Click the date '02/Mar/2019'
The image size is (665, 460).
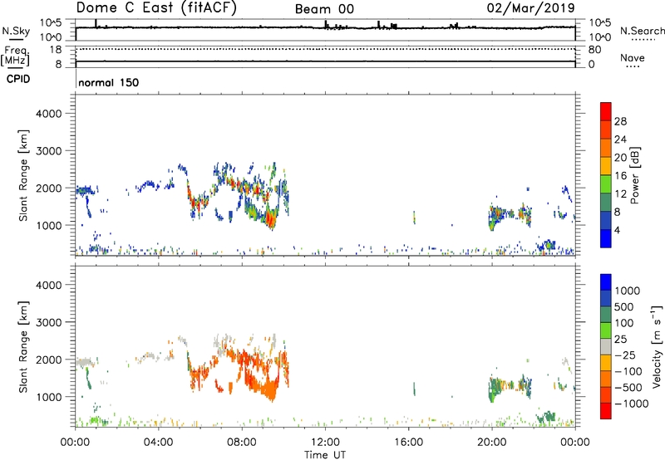tap(530, 7)
